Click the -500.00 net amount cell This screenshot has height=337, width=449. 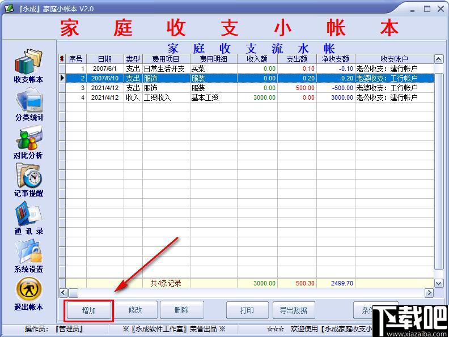(x=336, y=88)
